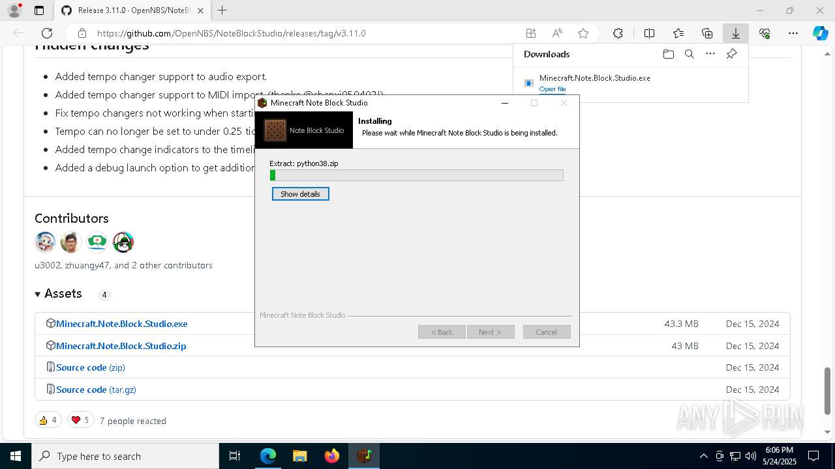Open Edge Settings and more menu

(793, 33)
